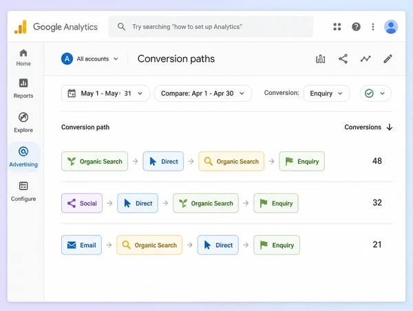Image resolution: width=413 pixels, height=311 pixels.
Task: Open the insights trend line icon
Action: coord(366,58)
